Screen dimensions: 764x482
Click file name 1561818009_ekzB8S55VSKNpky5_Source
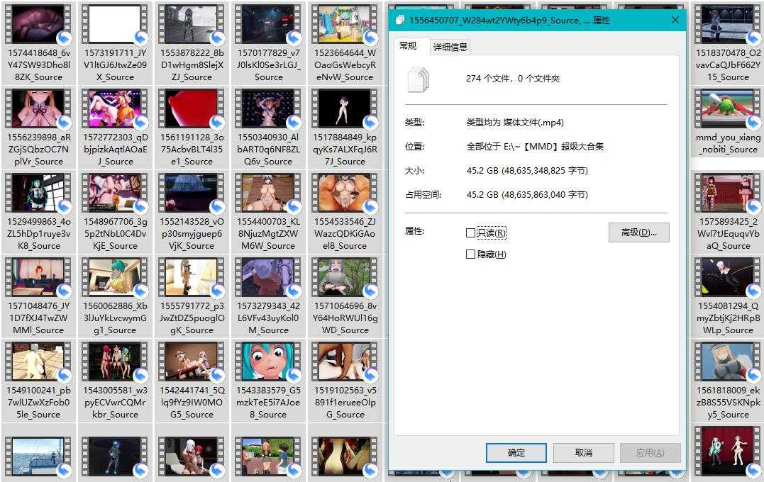(x=727, y=402)
